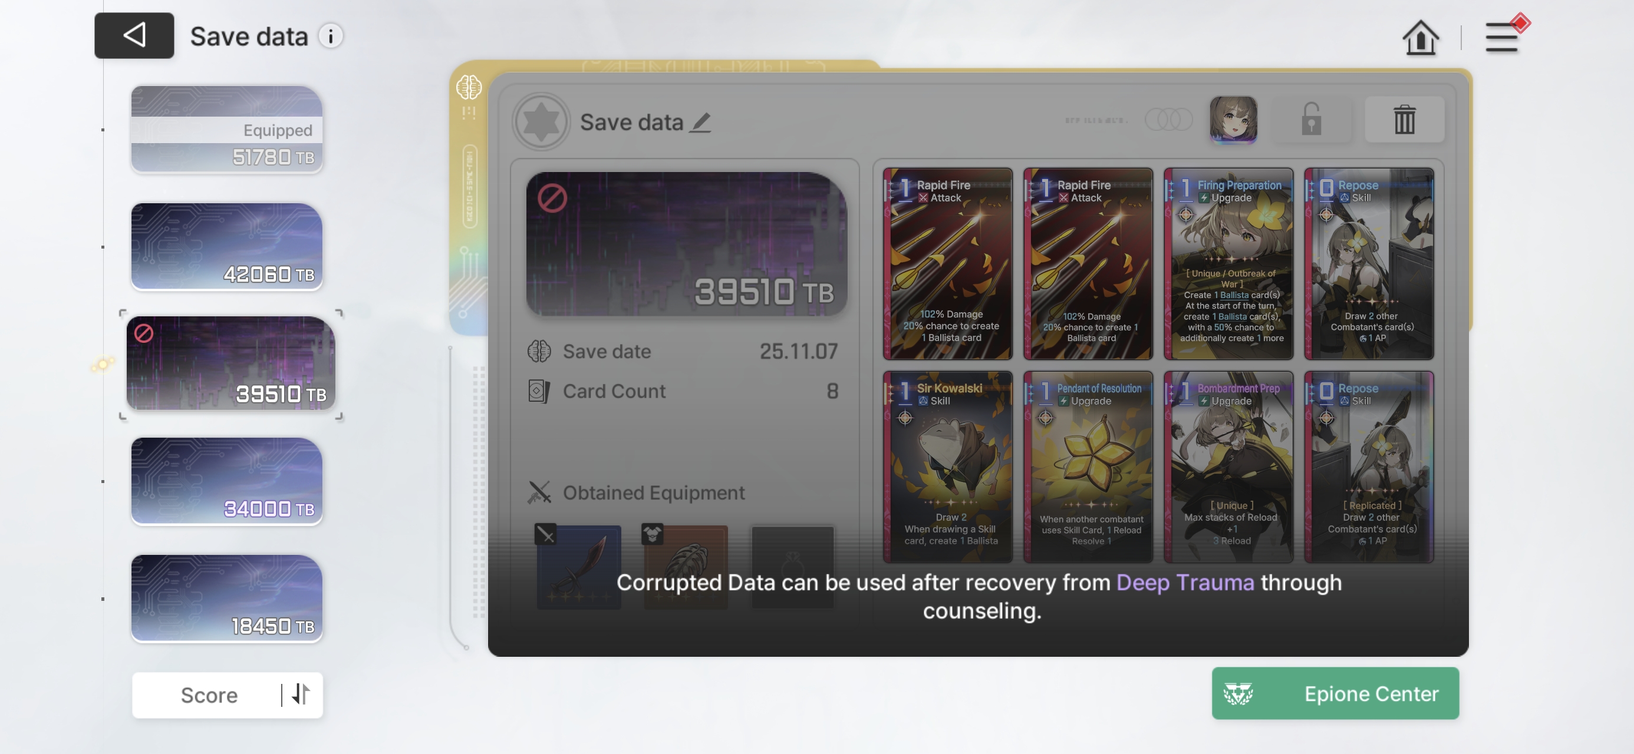The height and width of the screenshot is (754, 1634).
Task: Select the 42060 TB save slot
Action: pos(226,246)
